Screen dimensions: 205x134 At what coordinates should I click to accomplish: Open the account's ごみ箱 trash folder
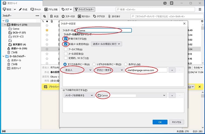click(14, 52)
